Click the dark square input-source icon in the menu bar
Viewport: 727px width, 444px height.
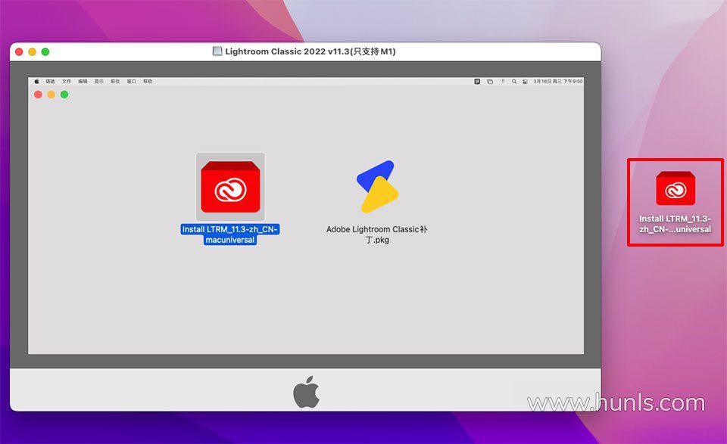(477, 82)
